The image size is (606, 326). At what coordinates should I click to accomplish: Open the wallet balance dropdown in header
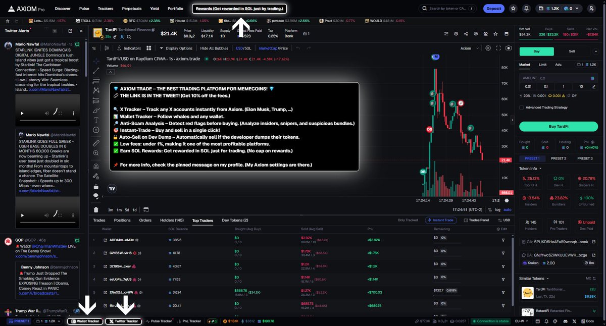pos(560,9)
